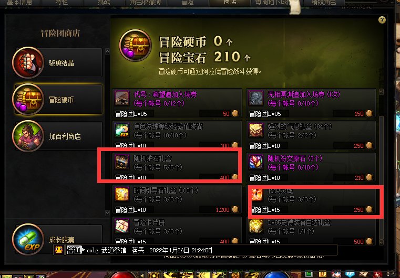
Task: Select the 冒险硬币 shop category
Action: pyautogui.click(x=59, y=99)
